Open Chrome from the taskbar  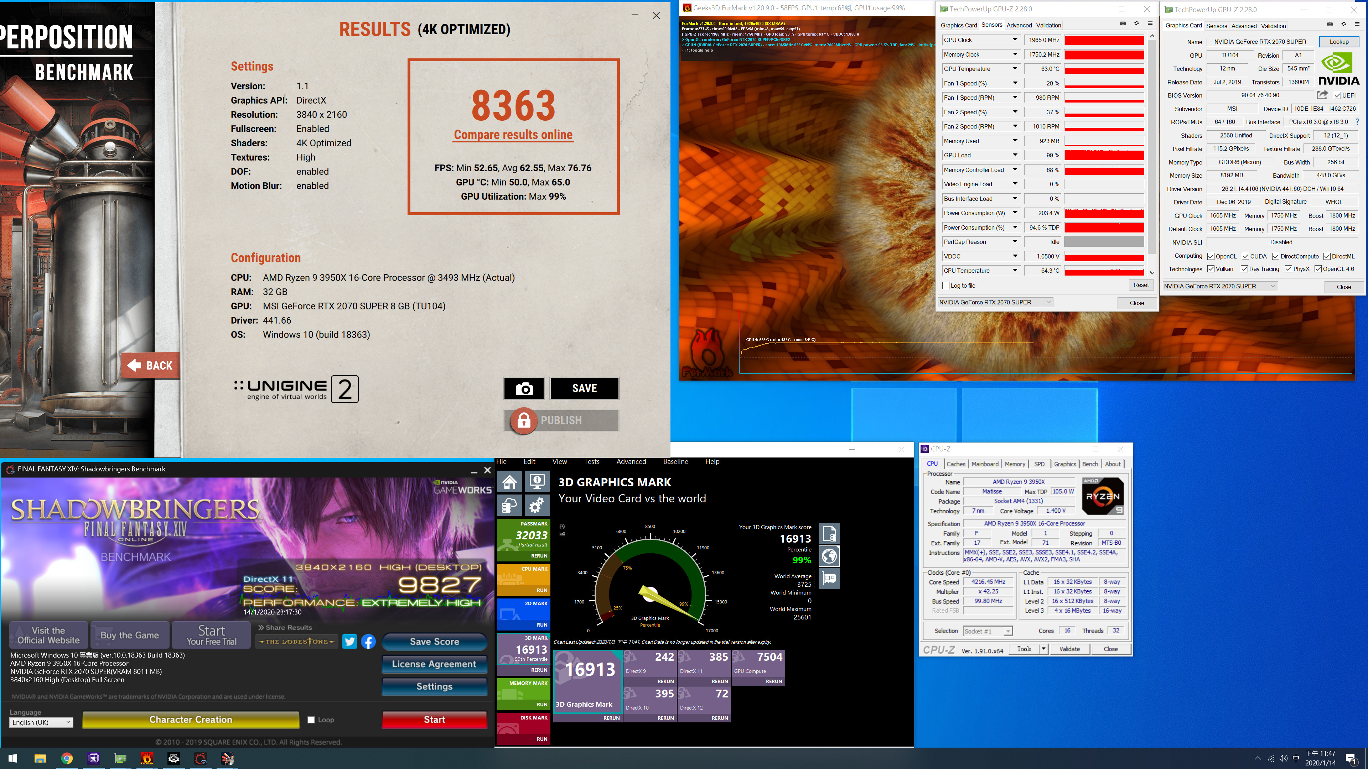67,758
